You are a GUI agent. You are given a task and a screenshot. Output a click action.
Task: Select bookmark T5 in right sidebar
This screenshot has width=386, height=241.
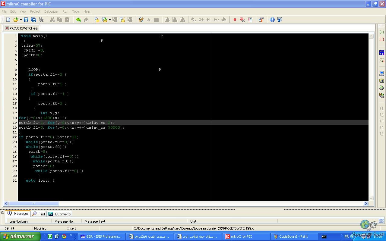(381, 134)
